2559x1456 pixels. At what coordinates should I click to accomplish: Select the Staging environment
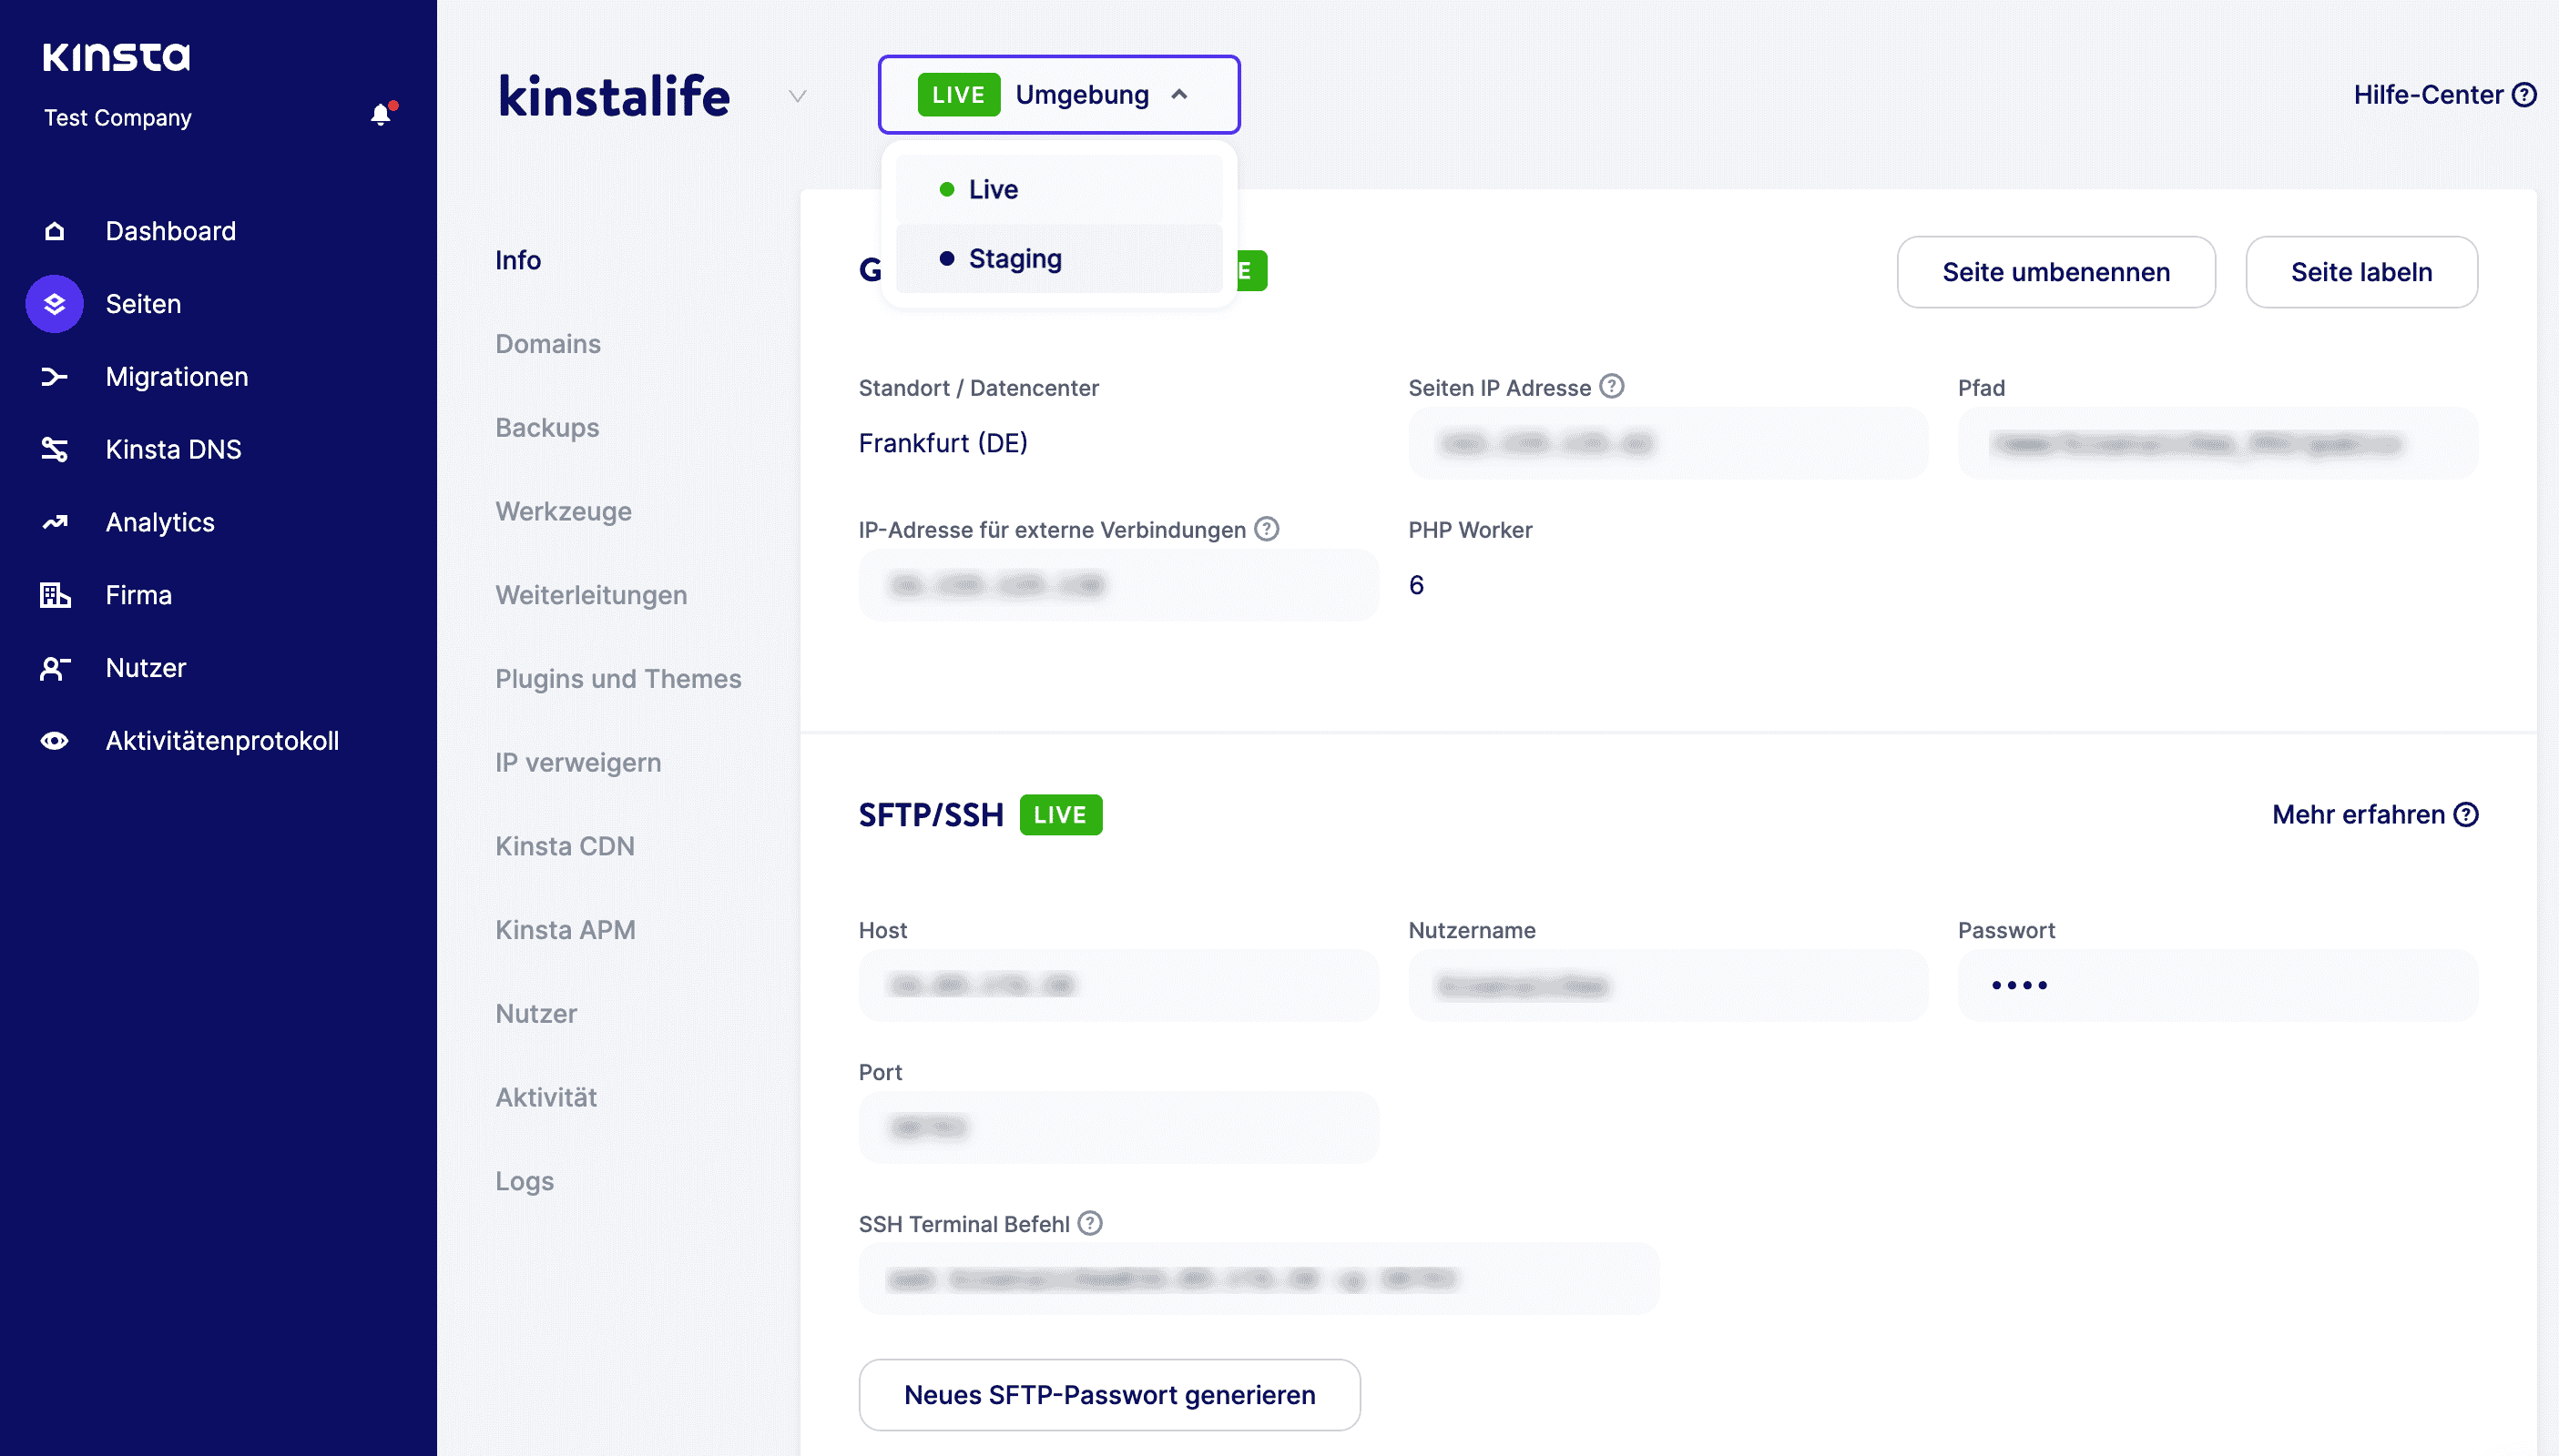tap(1014, 258)
